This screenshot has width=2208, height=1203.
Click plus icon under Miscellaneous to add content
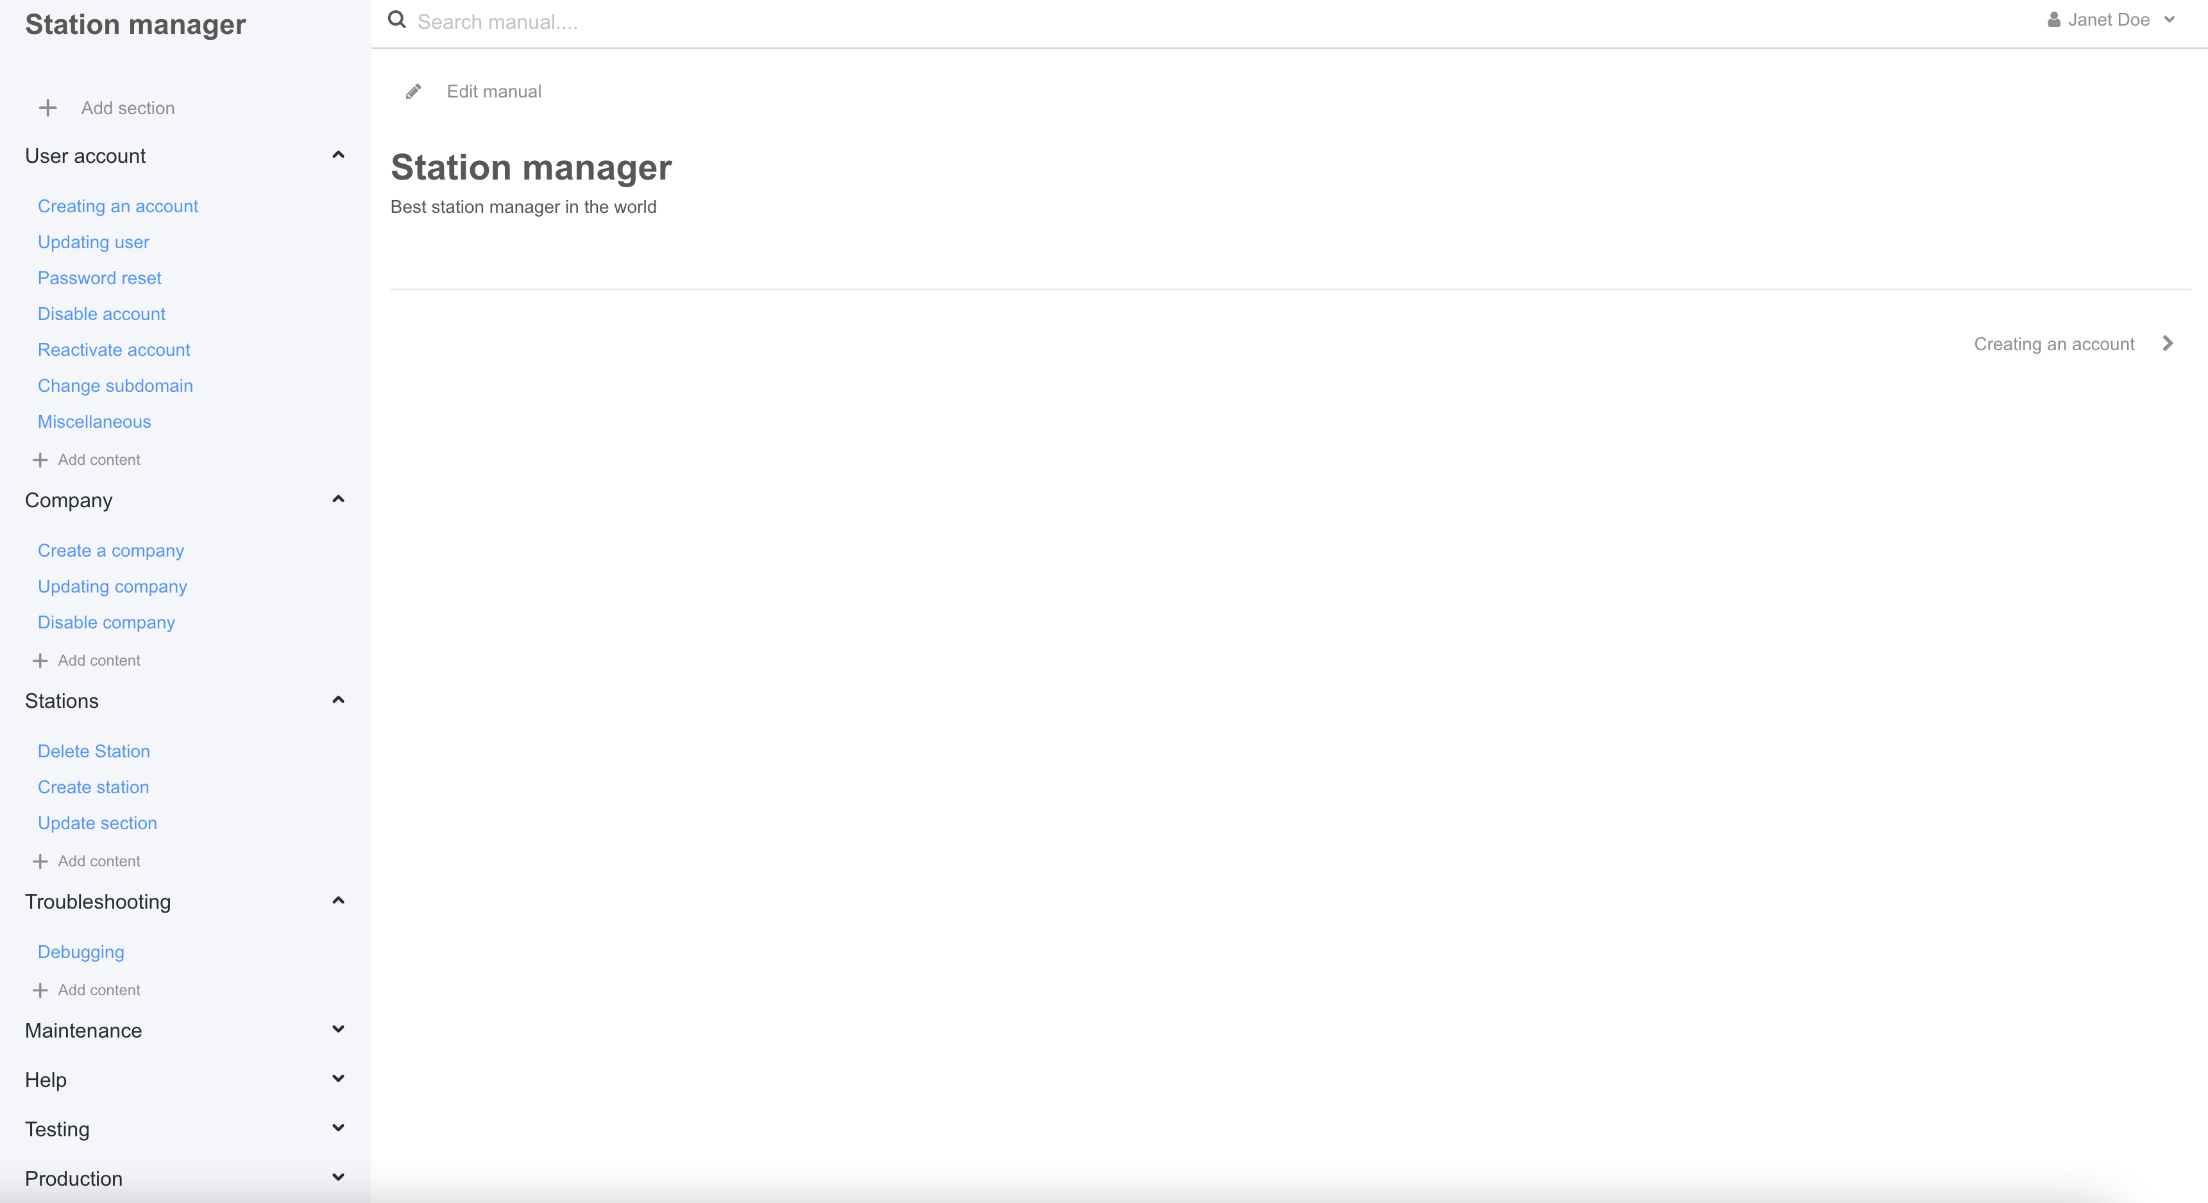click(40, 460)
